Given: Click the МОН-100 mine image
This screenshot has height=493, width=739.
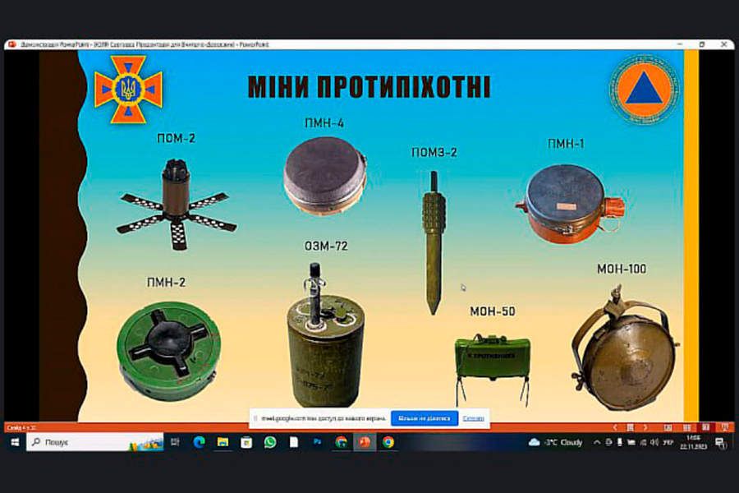Looking at the screenshot, I should tap(626, 347).
